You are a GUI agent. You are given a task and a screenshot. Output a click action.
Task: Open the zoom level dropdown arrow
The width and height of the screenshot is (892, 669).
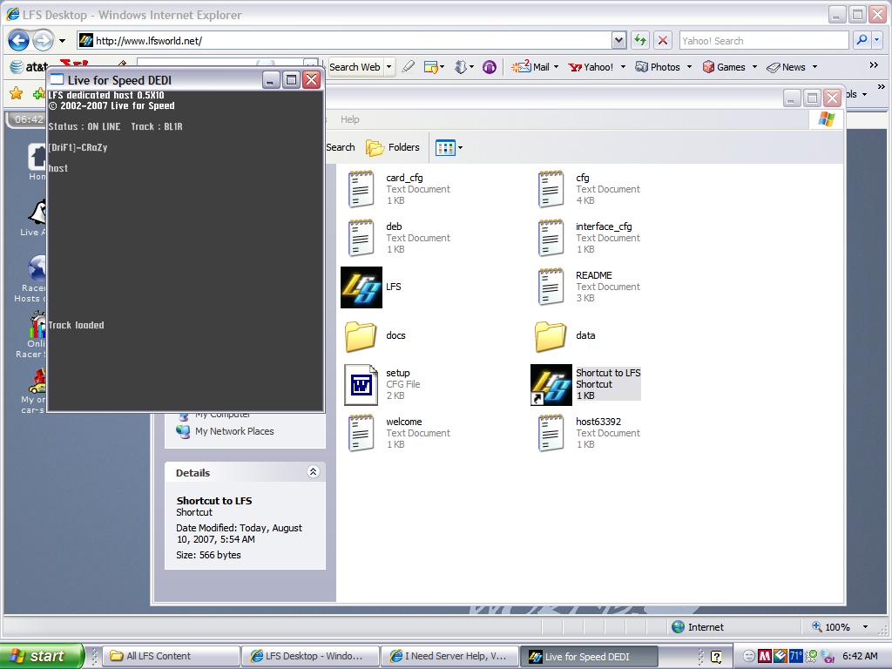coord(865,627)
